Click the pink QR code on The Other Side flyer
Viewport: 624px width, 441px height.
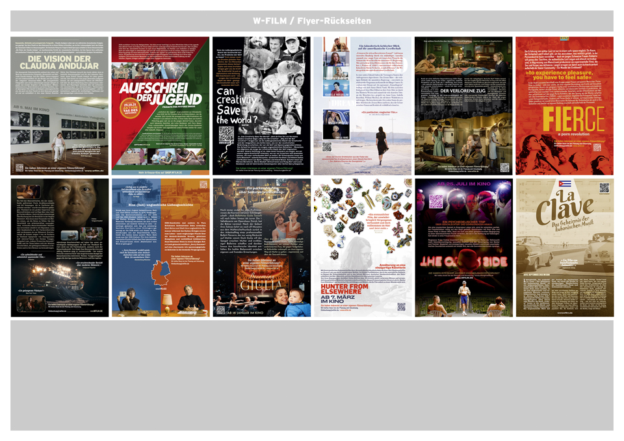point(436,201)
